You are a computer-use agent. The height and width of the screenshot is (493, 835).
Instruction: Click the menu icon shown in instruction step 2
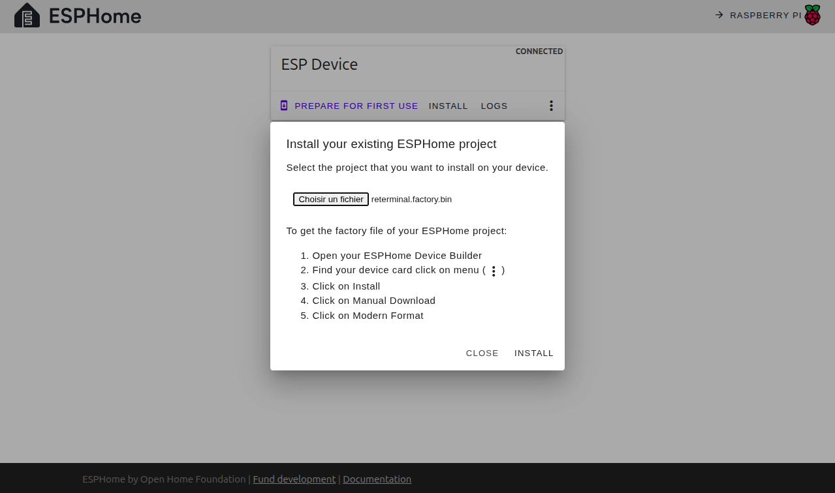pyautogui.click(x=494, y=271)
